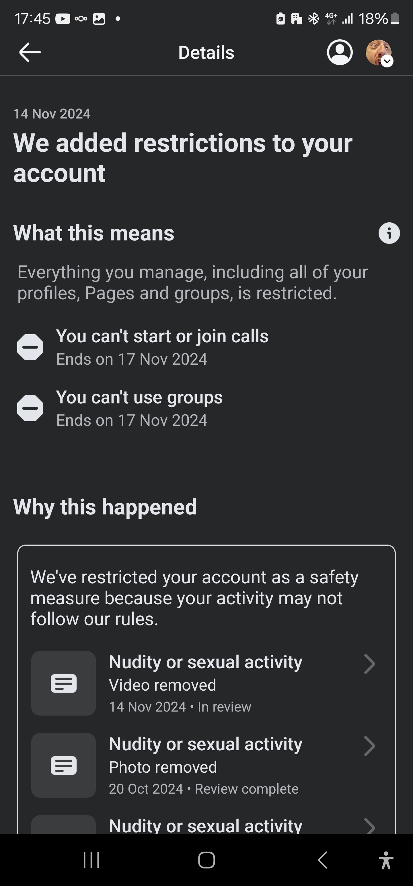This screenshot has height=886, width=413.
Task: Tap the Android recent apps button
Action: [91, 860]
